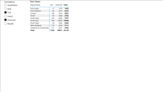
Task: Select the East Midlands row label
Action: tap(36, 11)
